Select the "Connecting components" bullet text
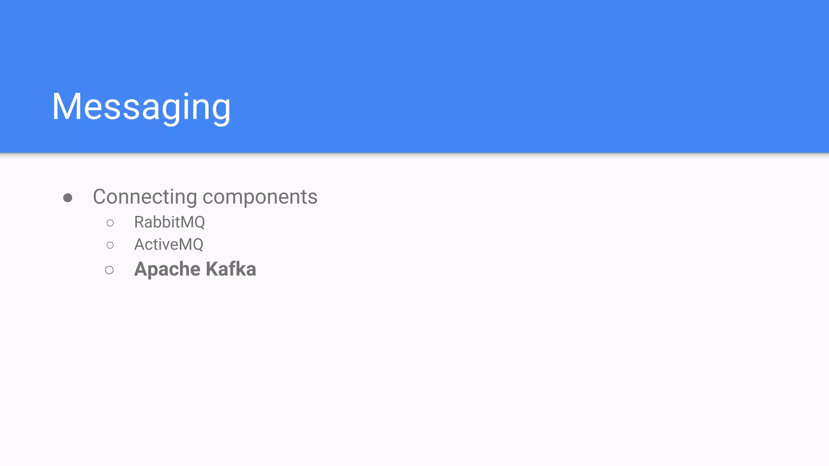Viewport: 829px width, 466px height. tap(205, 197)
